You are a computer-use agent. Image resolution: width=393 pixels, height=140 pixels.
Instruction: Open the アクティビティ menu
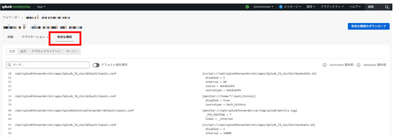point(332,7)
